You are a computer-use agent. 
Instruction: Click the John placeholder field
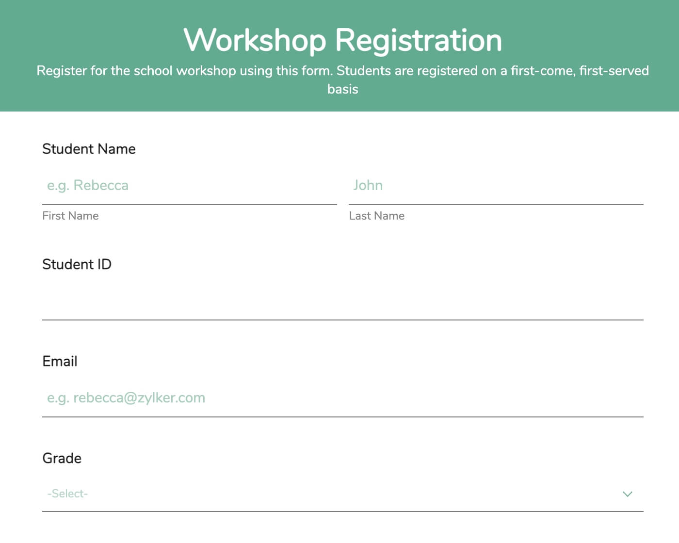[x=495, y=186]
